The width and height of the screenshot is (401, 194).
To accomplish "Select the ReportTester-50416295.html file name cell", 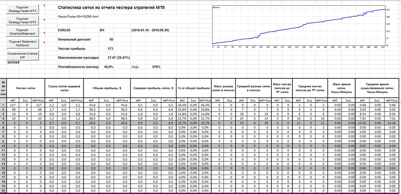I will pyautogui.click(x=78, y=16).
